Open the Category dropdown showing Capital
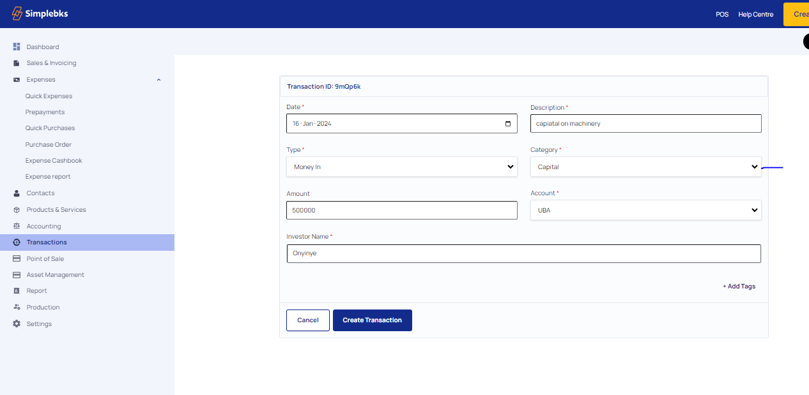The width and height of the screenshot is (809, 395). pos(645,167)
